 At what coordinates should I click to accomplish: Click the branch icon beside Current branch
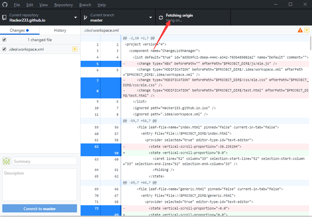coord(85,17)
